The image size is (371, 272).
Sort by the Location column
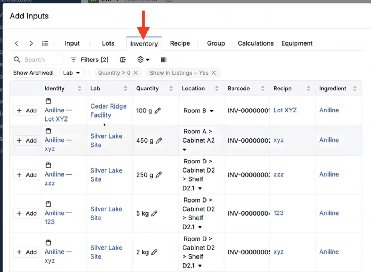coord(217,89)
